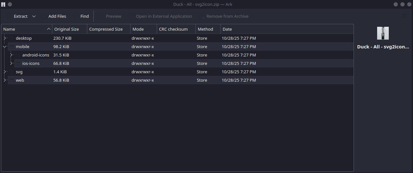Expand the desktop folder
This screenshot has height=173, width=413.
(5, 38)
